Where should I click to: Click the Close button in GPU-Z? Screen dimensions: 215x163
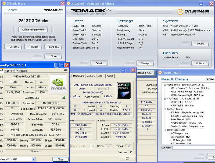pyautogui.click(x=60, y=159)
